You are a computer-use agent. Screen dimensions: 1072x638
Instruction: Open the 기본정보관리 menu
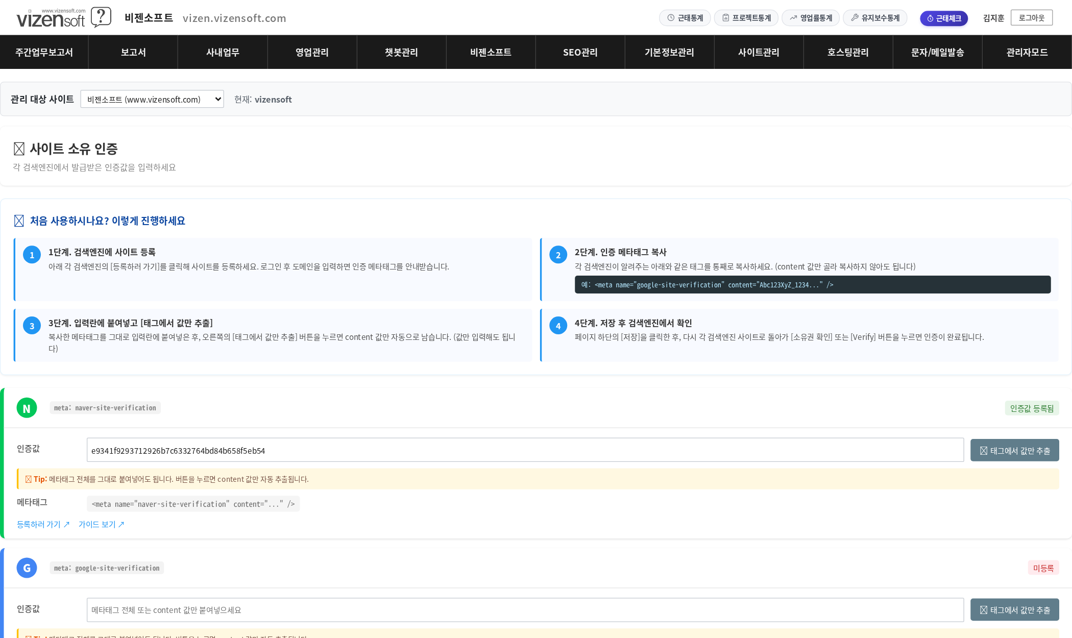coord(669,52)
